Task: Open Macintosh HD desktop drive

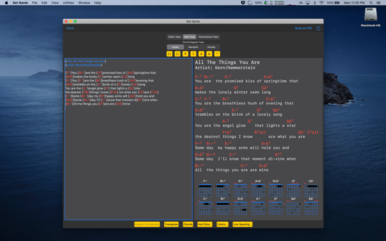Action: click(370, 17)
